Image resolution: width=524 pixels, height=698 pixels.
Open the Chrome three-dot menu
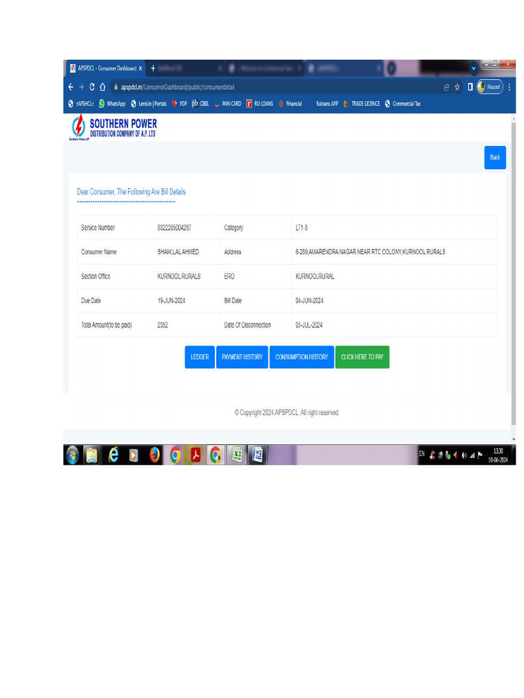[x=509, y=87]
